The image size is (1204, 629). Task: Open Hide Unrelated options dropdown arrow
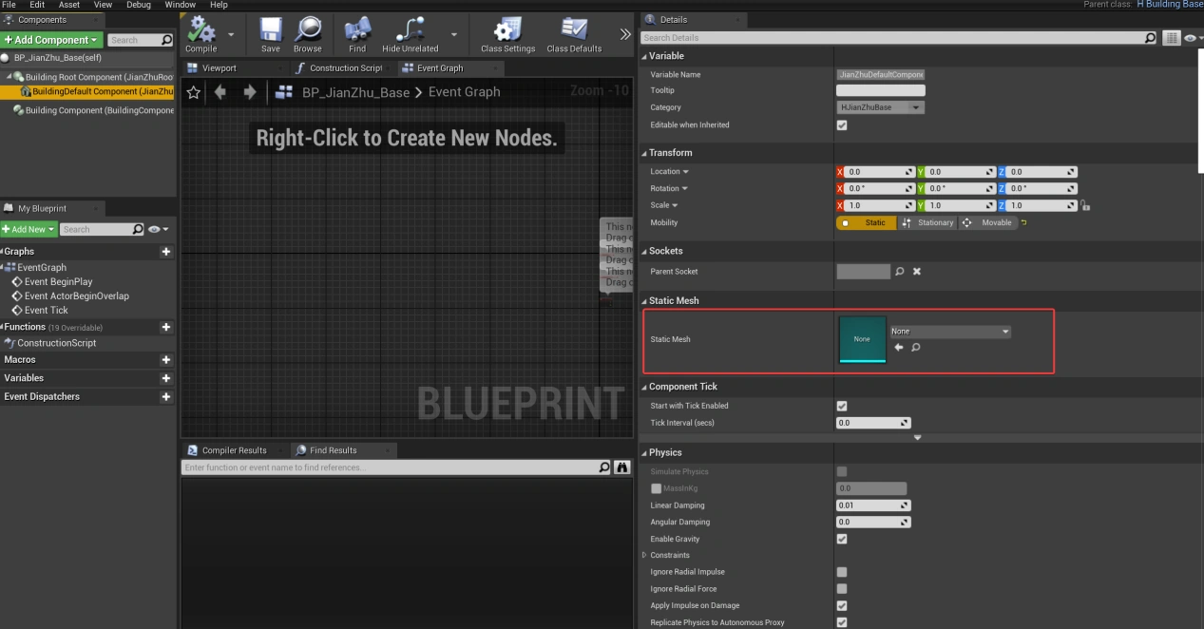click(x=453, y=34)
